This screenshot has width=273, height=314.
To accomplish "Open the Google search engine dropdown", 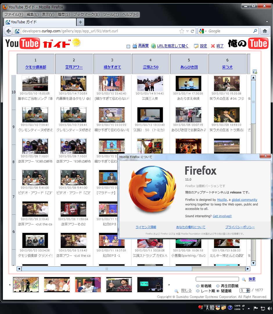I will click(x=203, y=31).
